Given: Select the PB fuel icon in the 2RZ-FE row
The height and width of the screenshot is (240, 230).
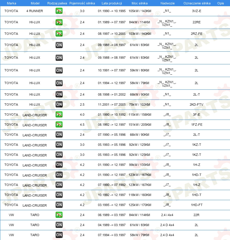Looking at the screenshot, I should 59,34.
